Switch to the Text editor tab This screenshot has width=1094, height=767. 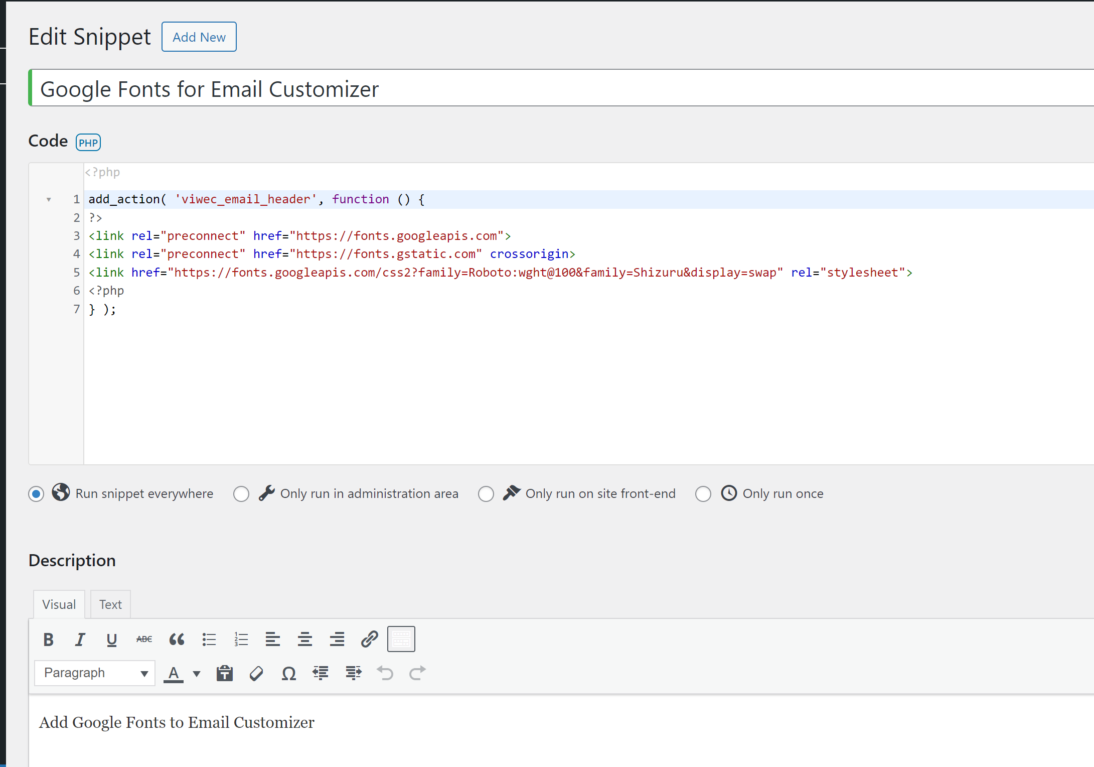(x=110, y=604)
